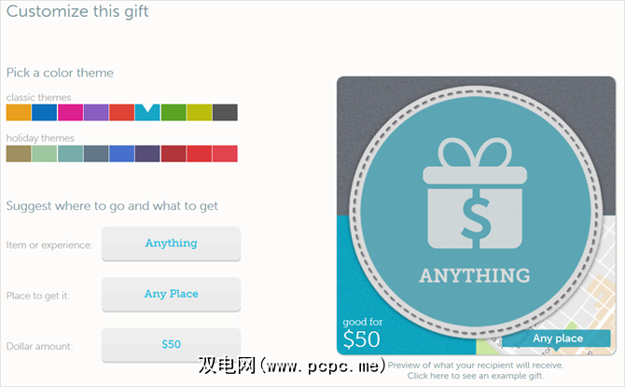Open the Any Place selector button
Image resolution: width=625 pixels, height=387 pixels.
click(171, 294)
